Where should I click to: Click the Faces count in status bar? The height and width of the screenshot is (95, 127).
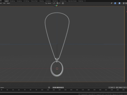100,94
